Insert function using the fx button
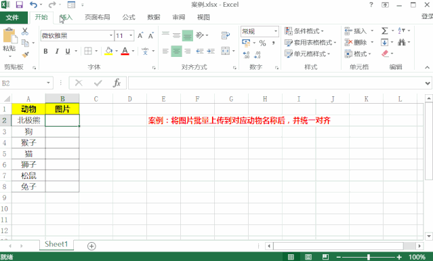Viewport: 433px width, 261px height. pos(117,83)
